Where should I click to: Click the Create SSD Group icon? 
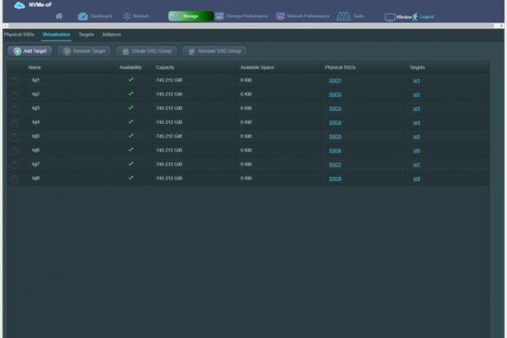click(x=126, y=51)
